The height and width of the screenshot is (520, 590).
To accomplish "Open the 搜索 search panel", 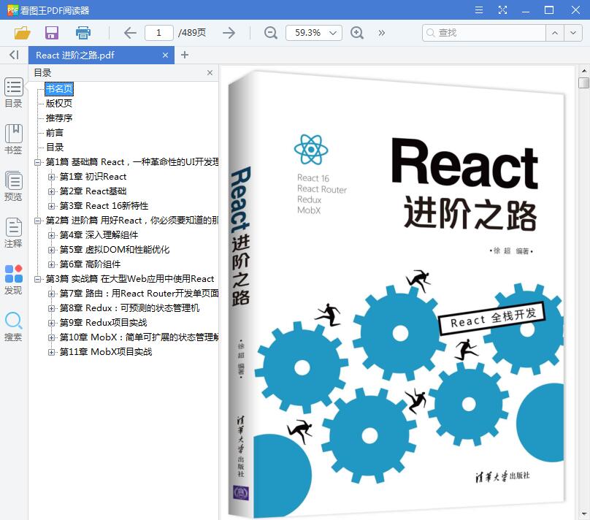I will pyautogui.click(x=14, y=326).
